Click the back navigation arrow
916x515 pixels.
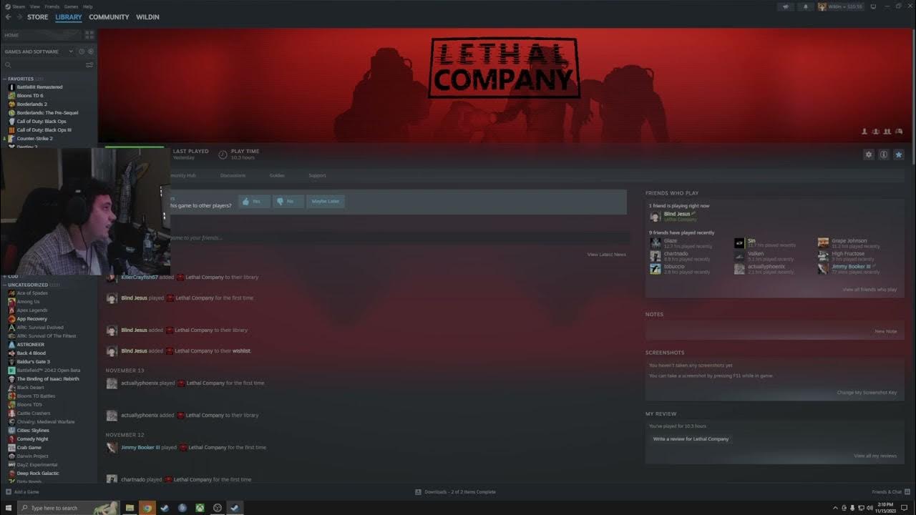8,17
